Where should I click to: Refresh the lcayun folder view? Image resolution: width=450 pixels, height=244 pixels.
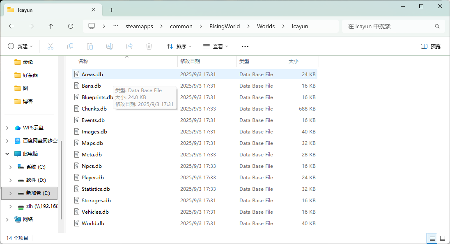(x=71, y=26)
